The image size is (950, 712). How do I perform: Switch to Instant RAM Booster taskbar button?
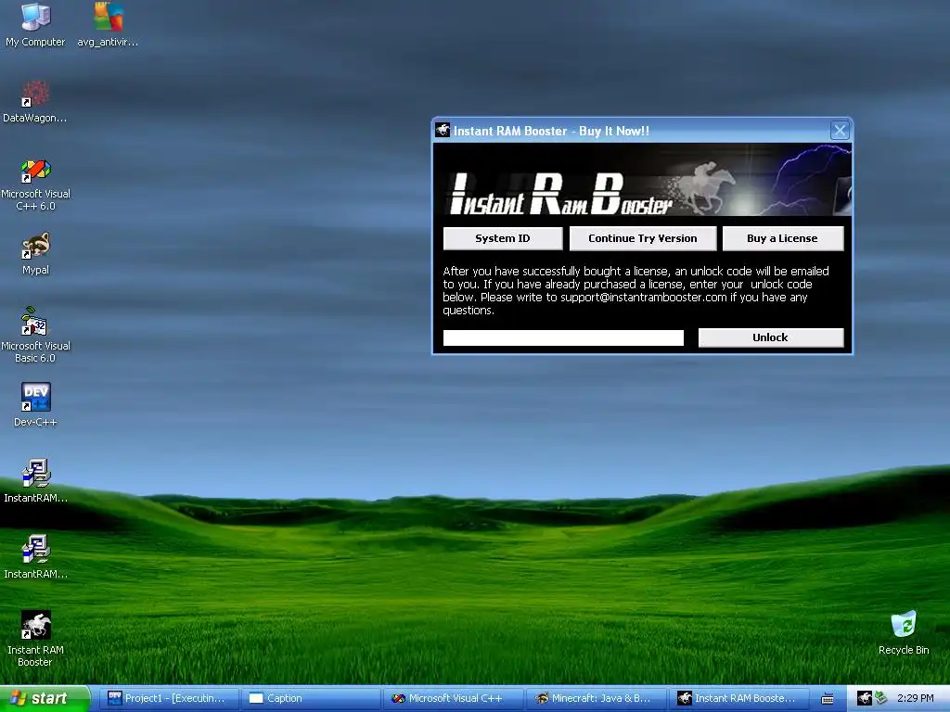pos(738,699)
